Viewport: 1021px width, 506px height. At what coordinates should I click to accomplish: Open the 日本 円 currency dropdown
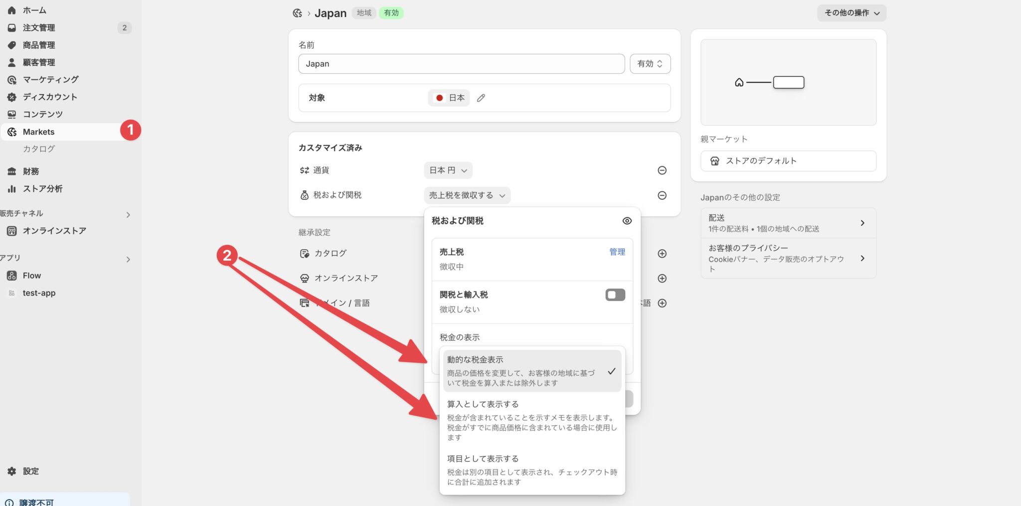tap(447, 170)
